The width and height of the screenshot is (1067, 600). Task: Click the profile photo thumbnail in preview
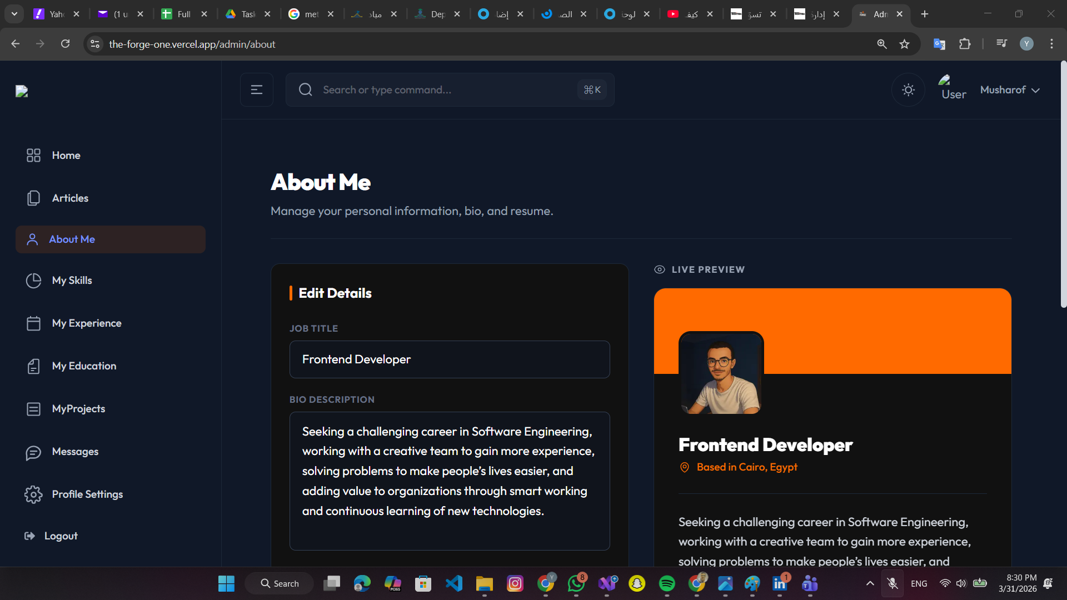[x=721, y=373]
